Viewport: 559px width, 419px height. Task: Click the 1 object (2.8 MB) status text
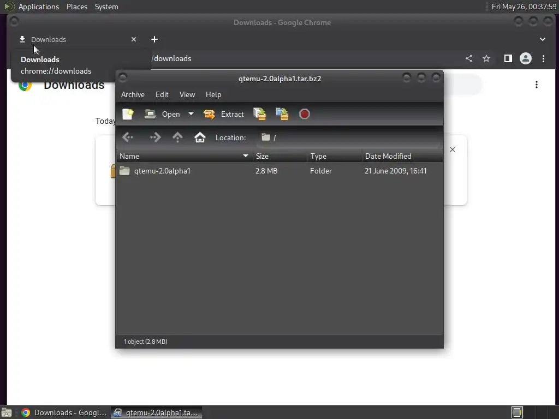(145, 342)
